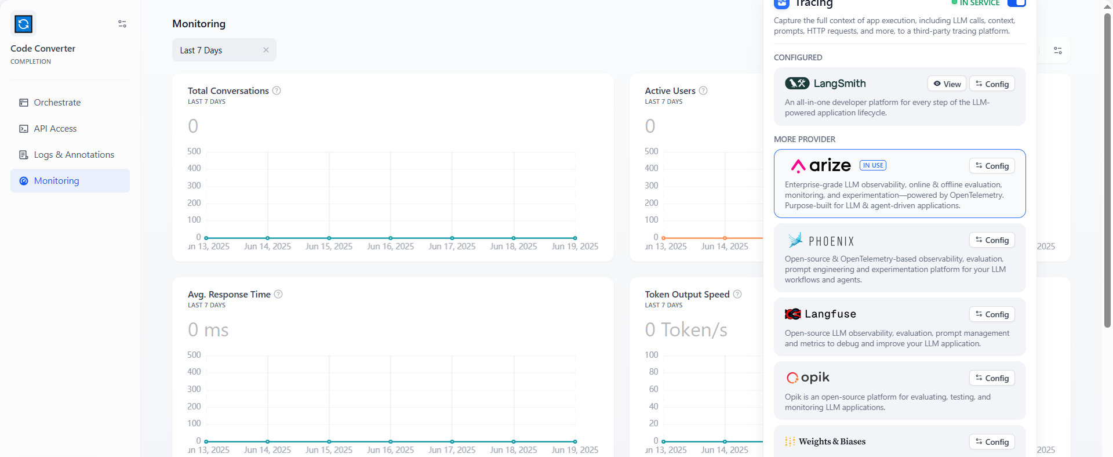This screenshot has height=457, width=1113.
Task: Click the Total Conversations help icon
Action: 277,90
